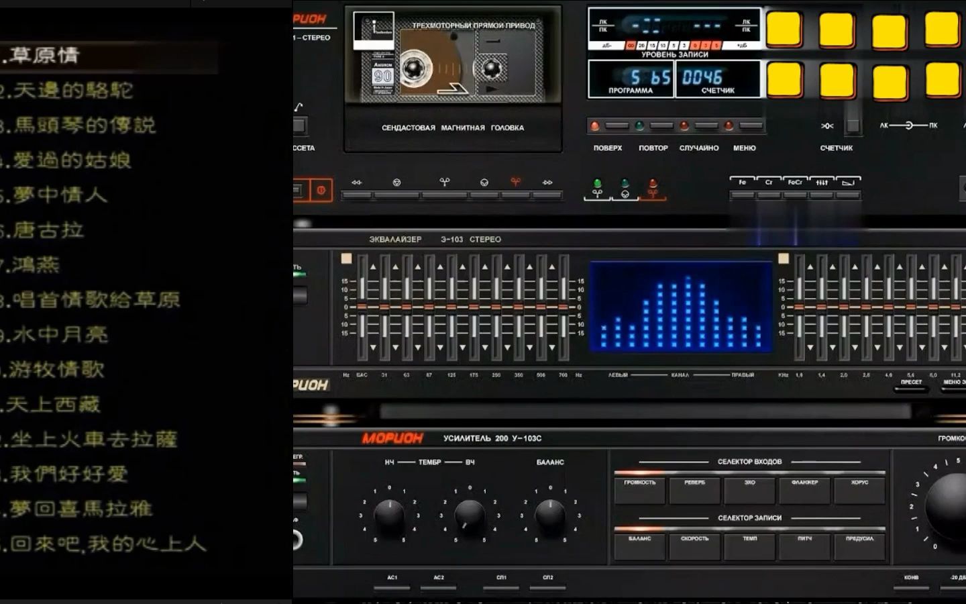Select Fe tape type button

pyautogui.click(x=743, y=195)
